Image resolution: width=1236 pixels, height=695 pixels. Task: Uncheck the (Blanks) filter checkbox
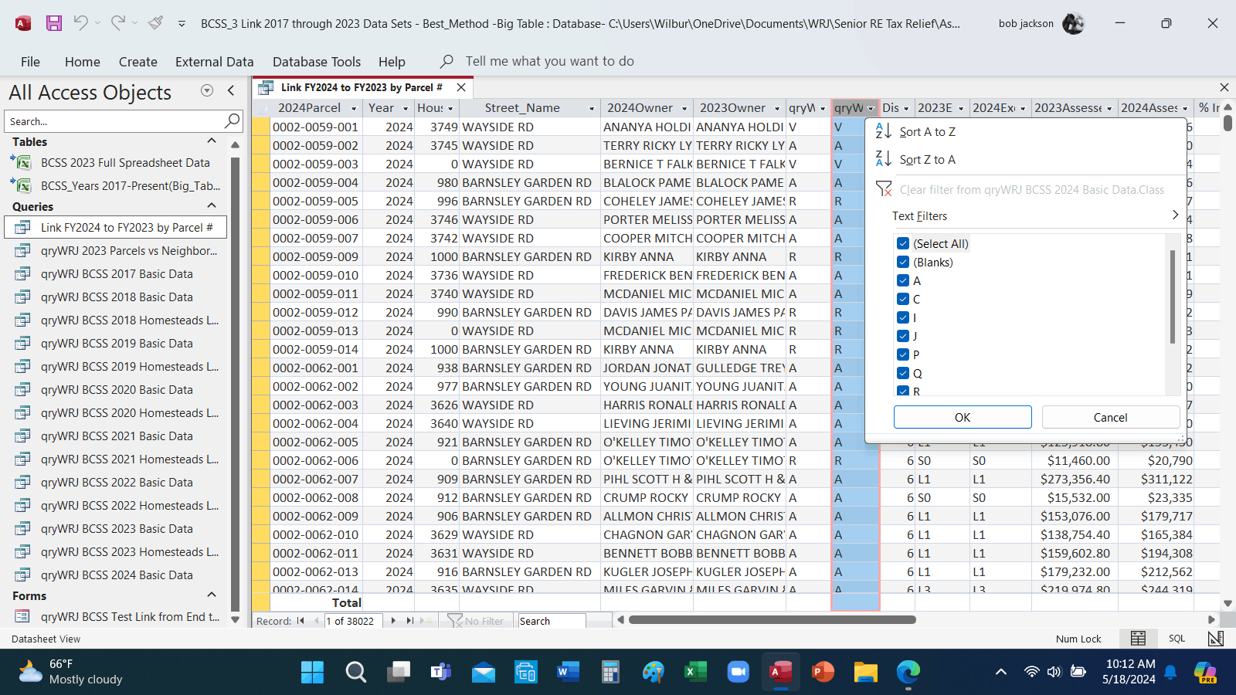coord(903,263)
